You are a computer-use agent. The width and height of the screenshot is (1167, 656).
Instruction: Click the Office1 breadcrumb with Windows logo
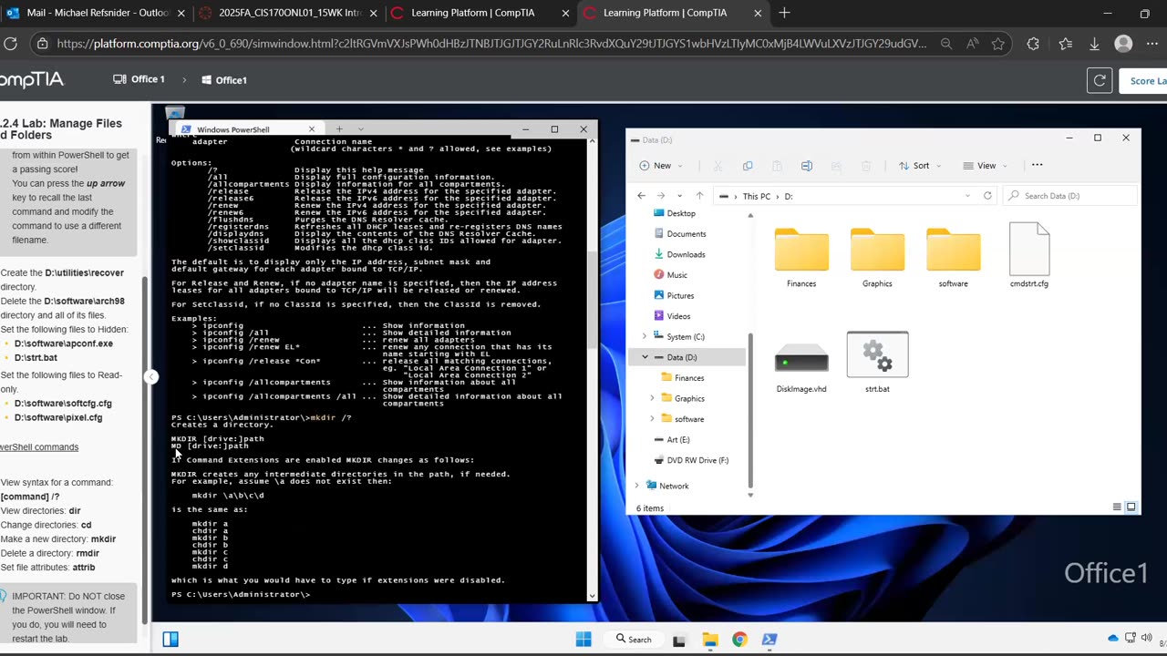click(x=224, y=80)
